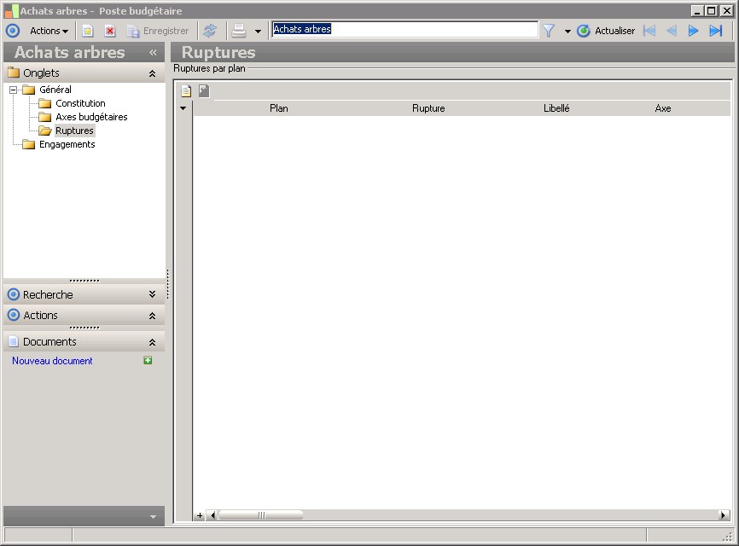Collapse the Documents section
Image resolution: width=739 pixels, height=546 pixels.
pyautogui.click(x=152, y=342)
